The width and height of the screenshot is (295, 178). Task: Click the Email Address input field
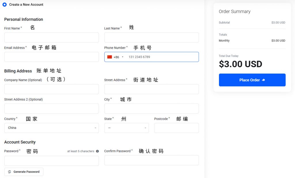pos(51,57)
